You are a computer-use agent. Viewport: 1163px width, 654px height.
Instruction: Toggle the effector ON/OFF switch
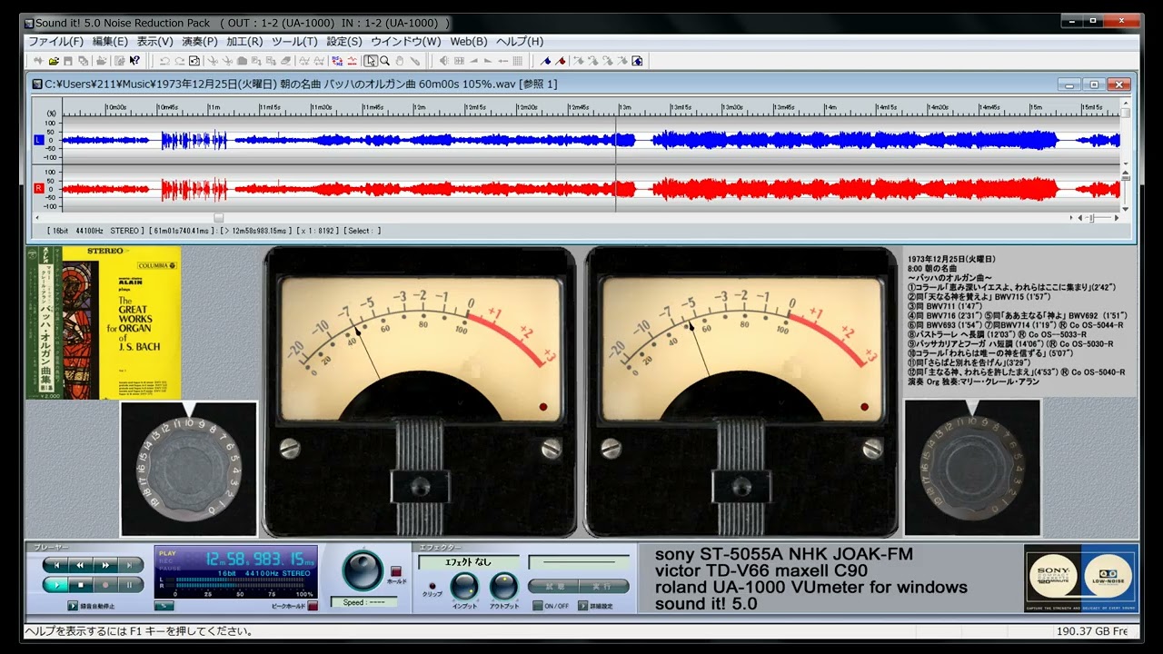point(538,606)
